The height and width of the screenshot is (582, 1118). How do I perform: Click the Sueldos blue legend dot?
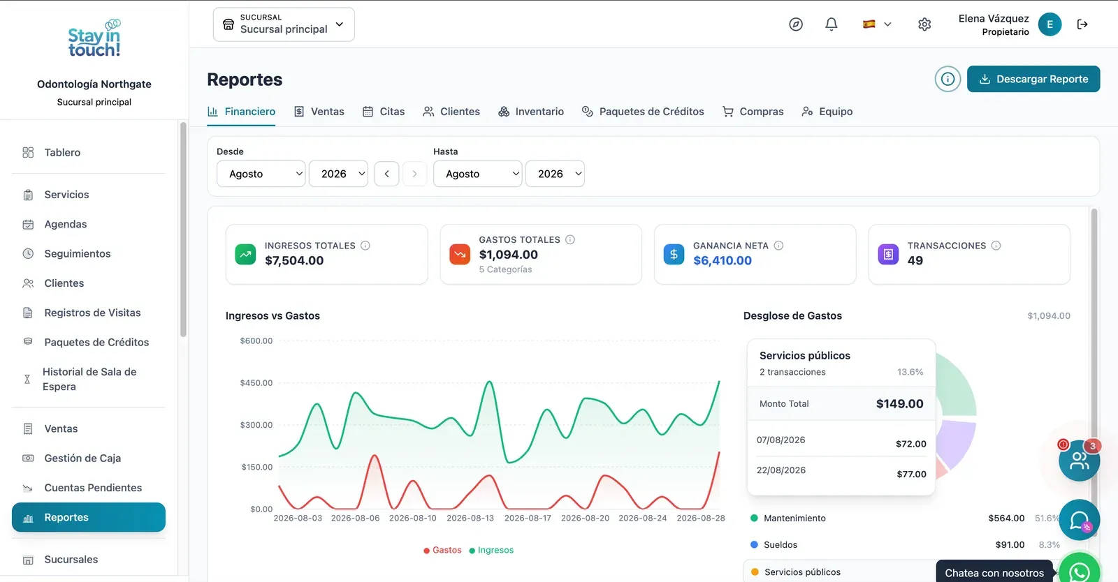pyautogui.click(x=754, y=544)
